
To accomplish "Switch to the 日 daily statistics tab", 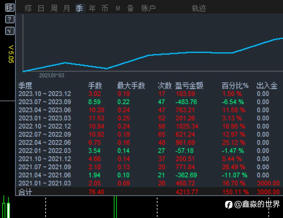I will [x=41, y=8].
